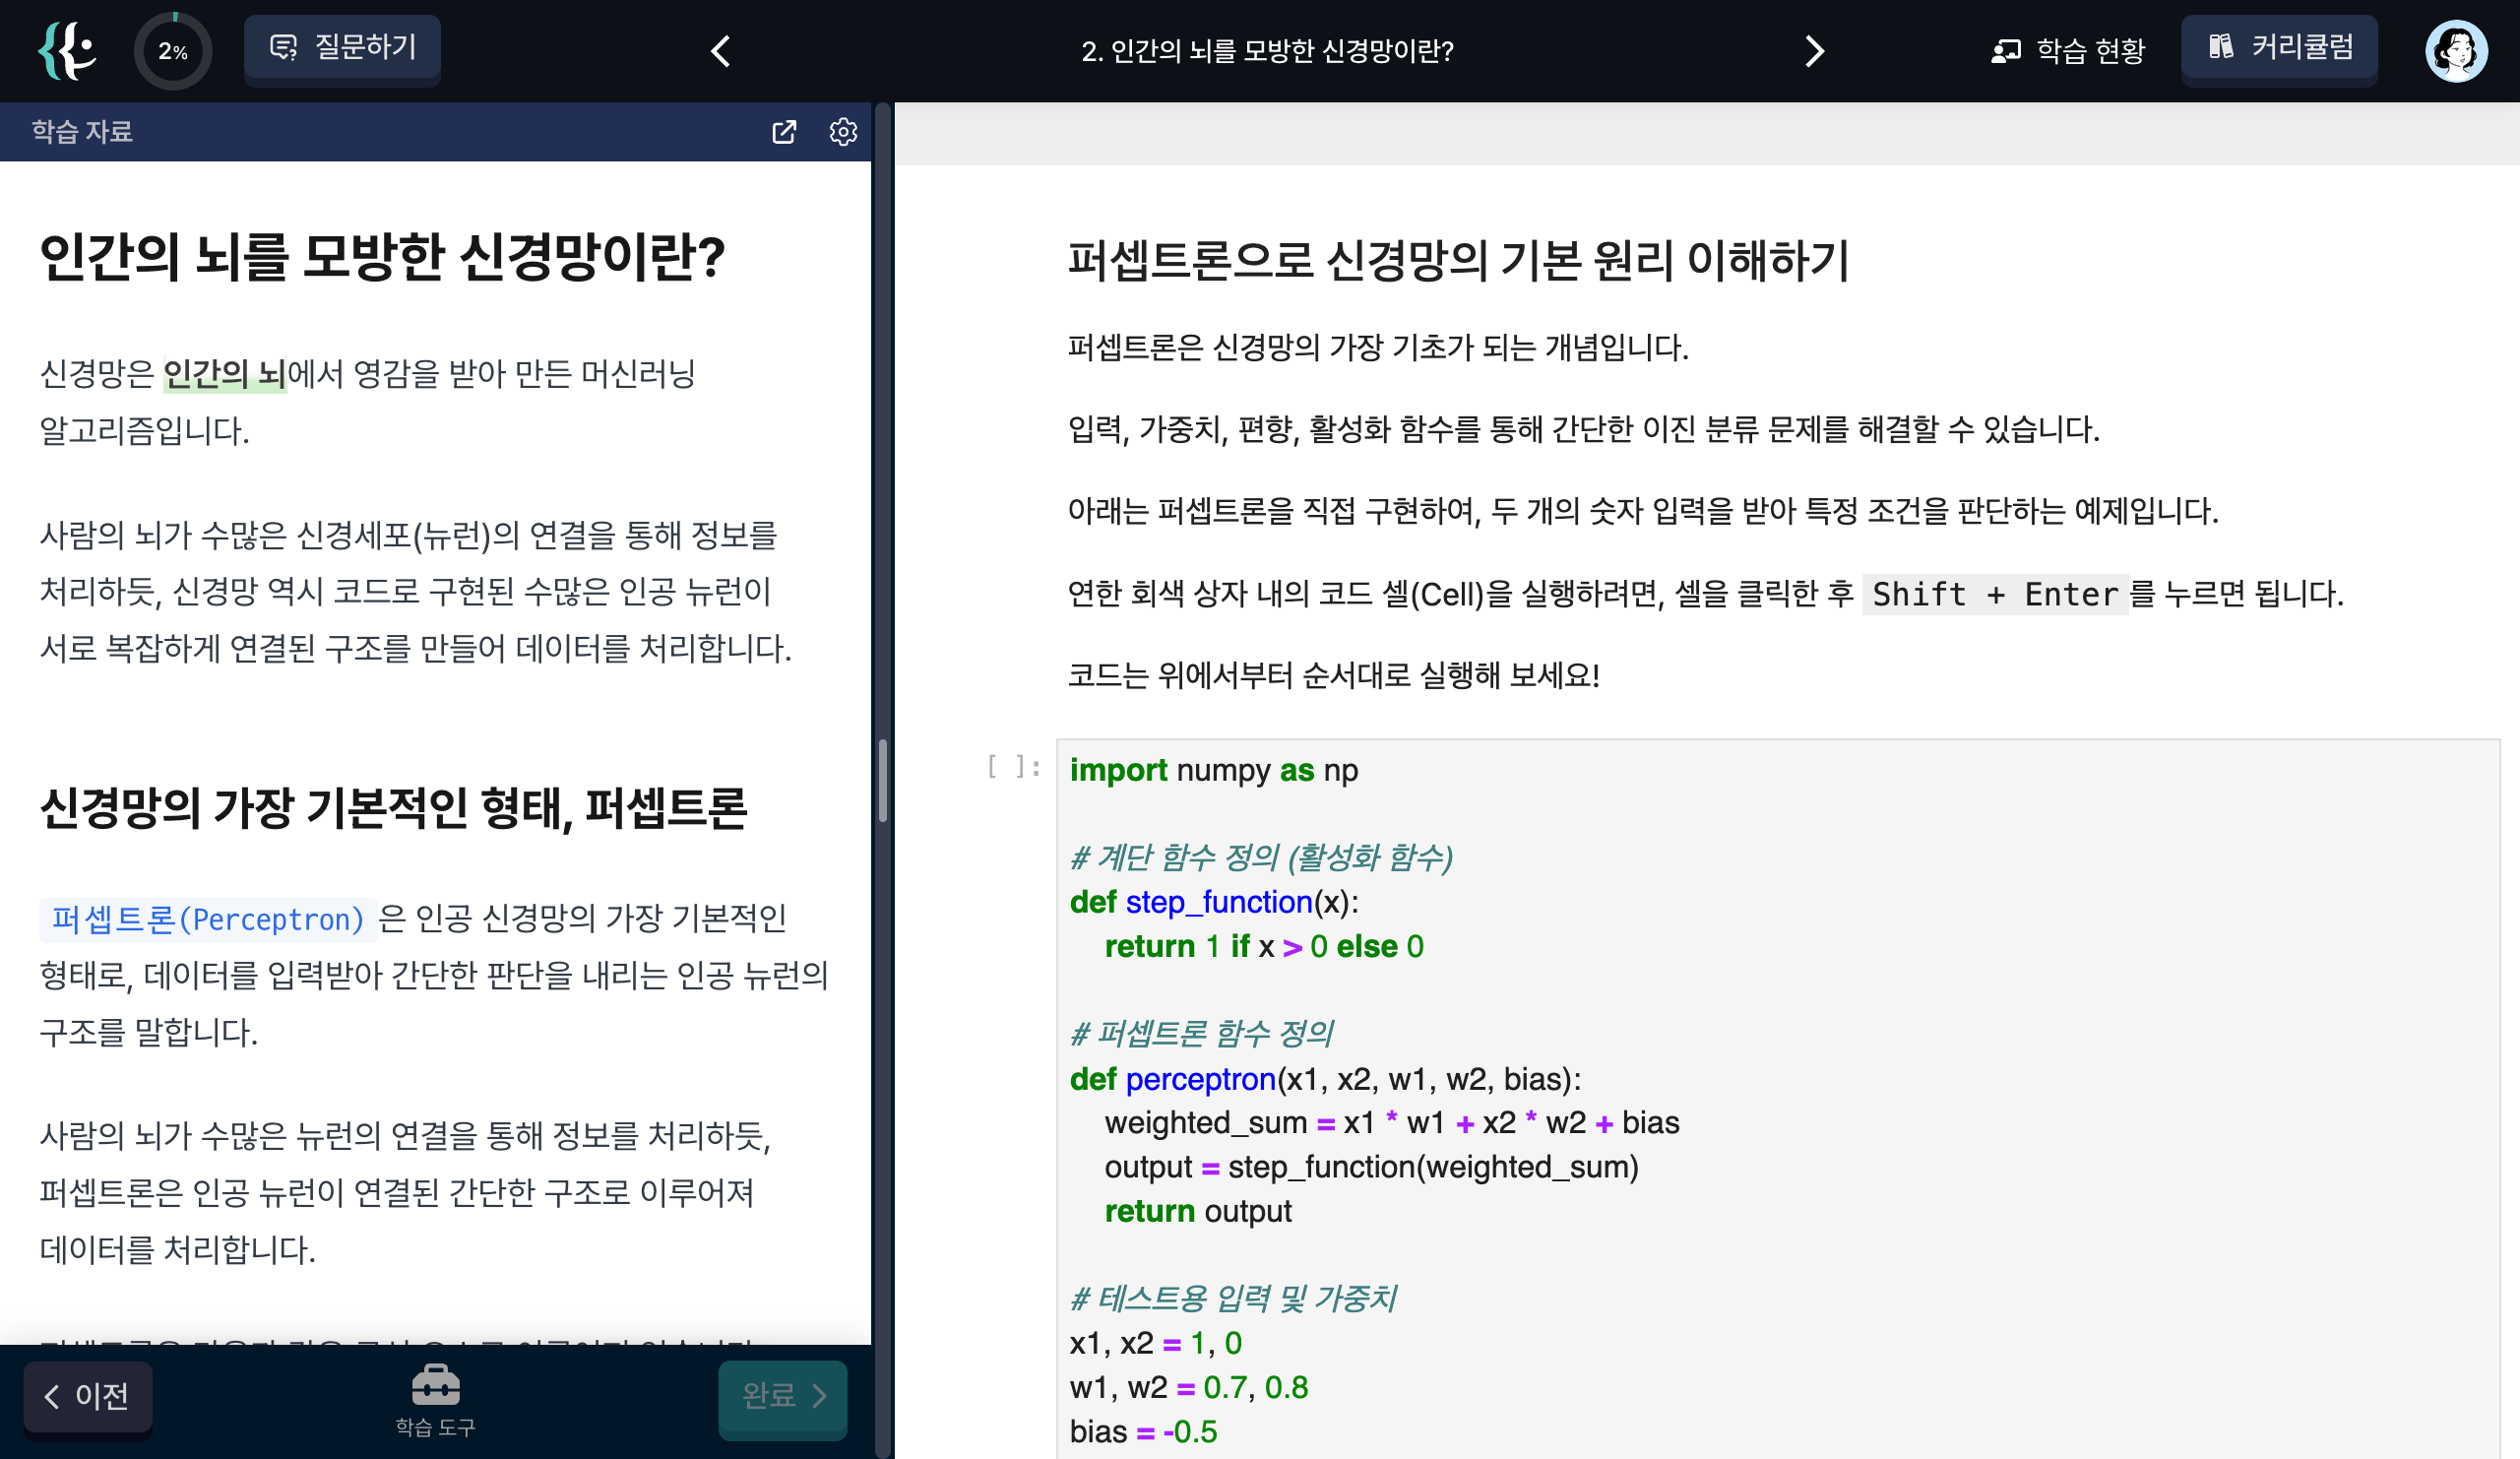Click heading 인간의 뇌를 모방한 신경망이란?
The height and width of the screenshot is (1459, 2520).
tap(382, 256)
